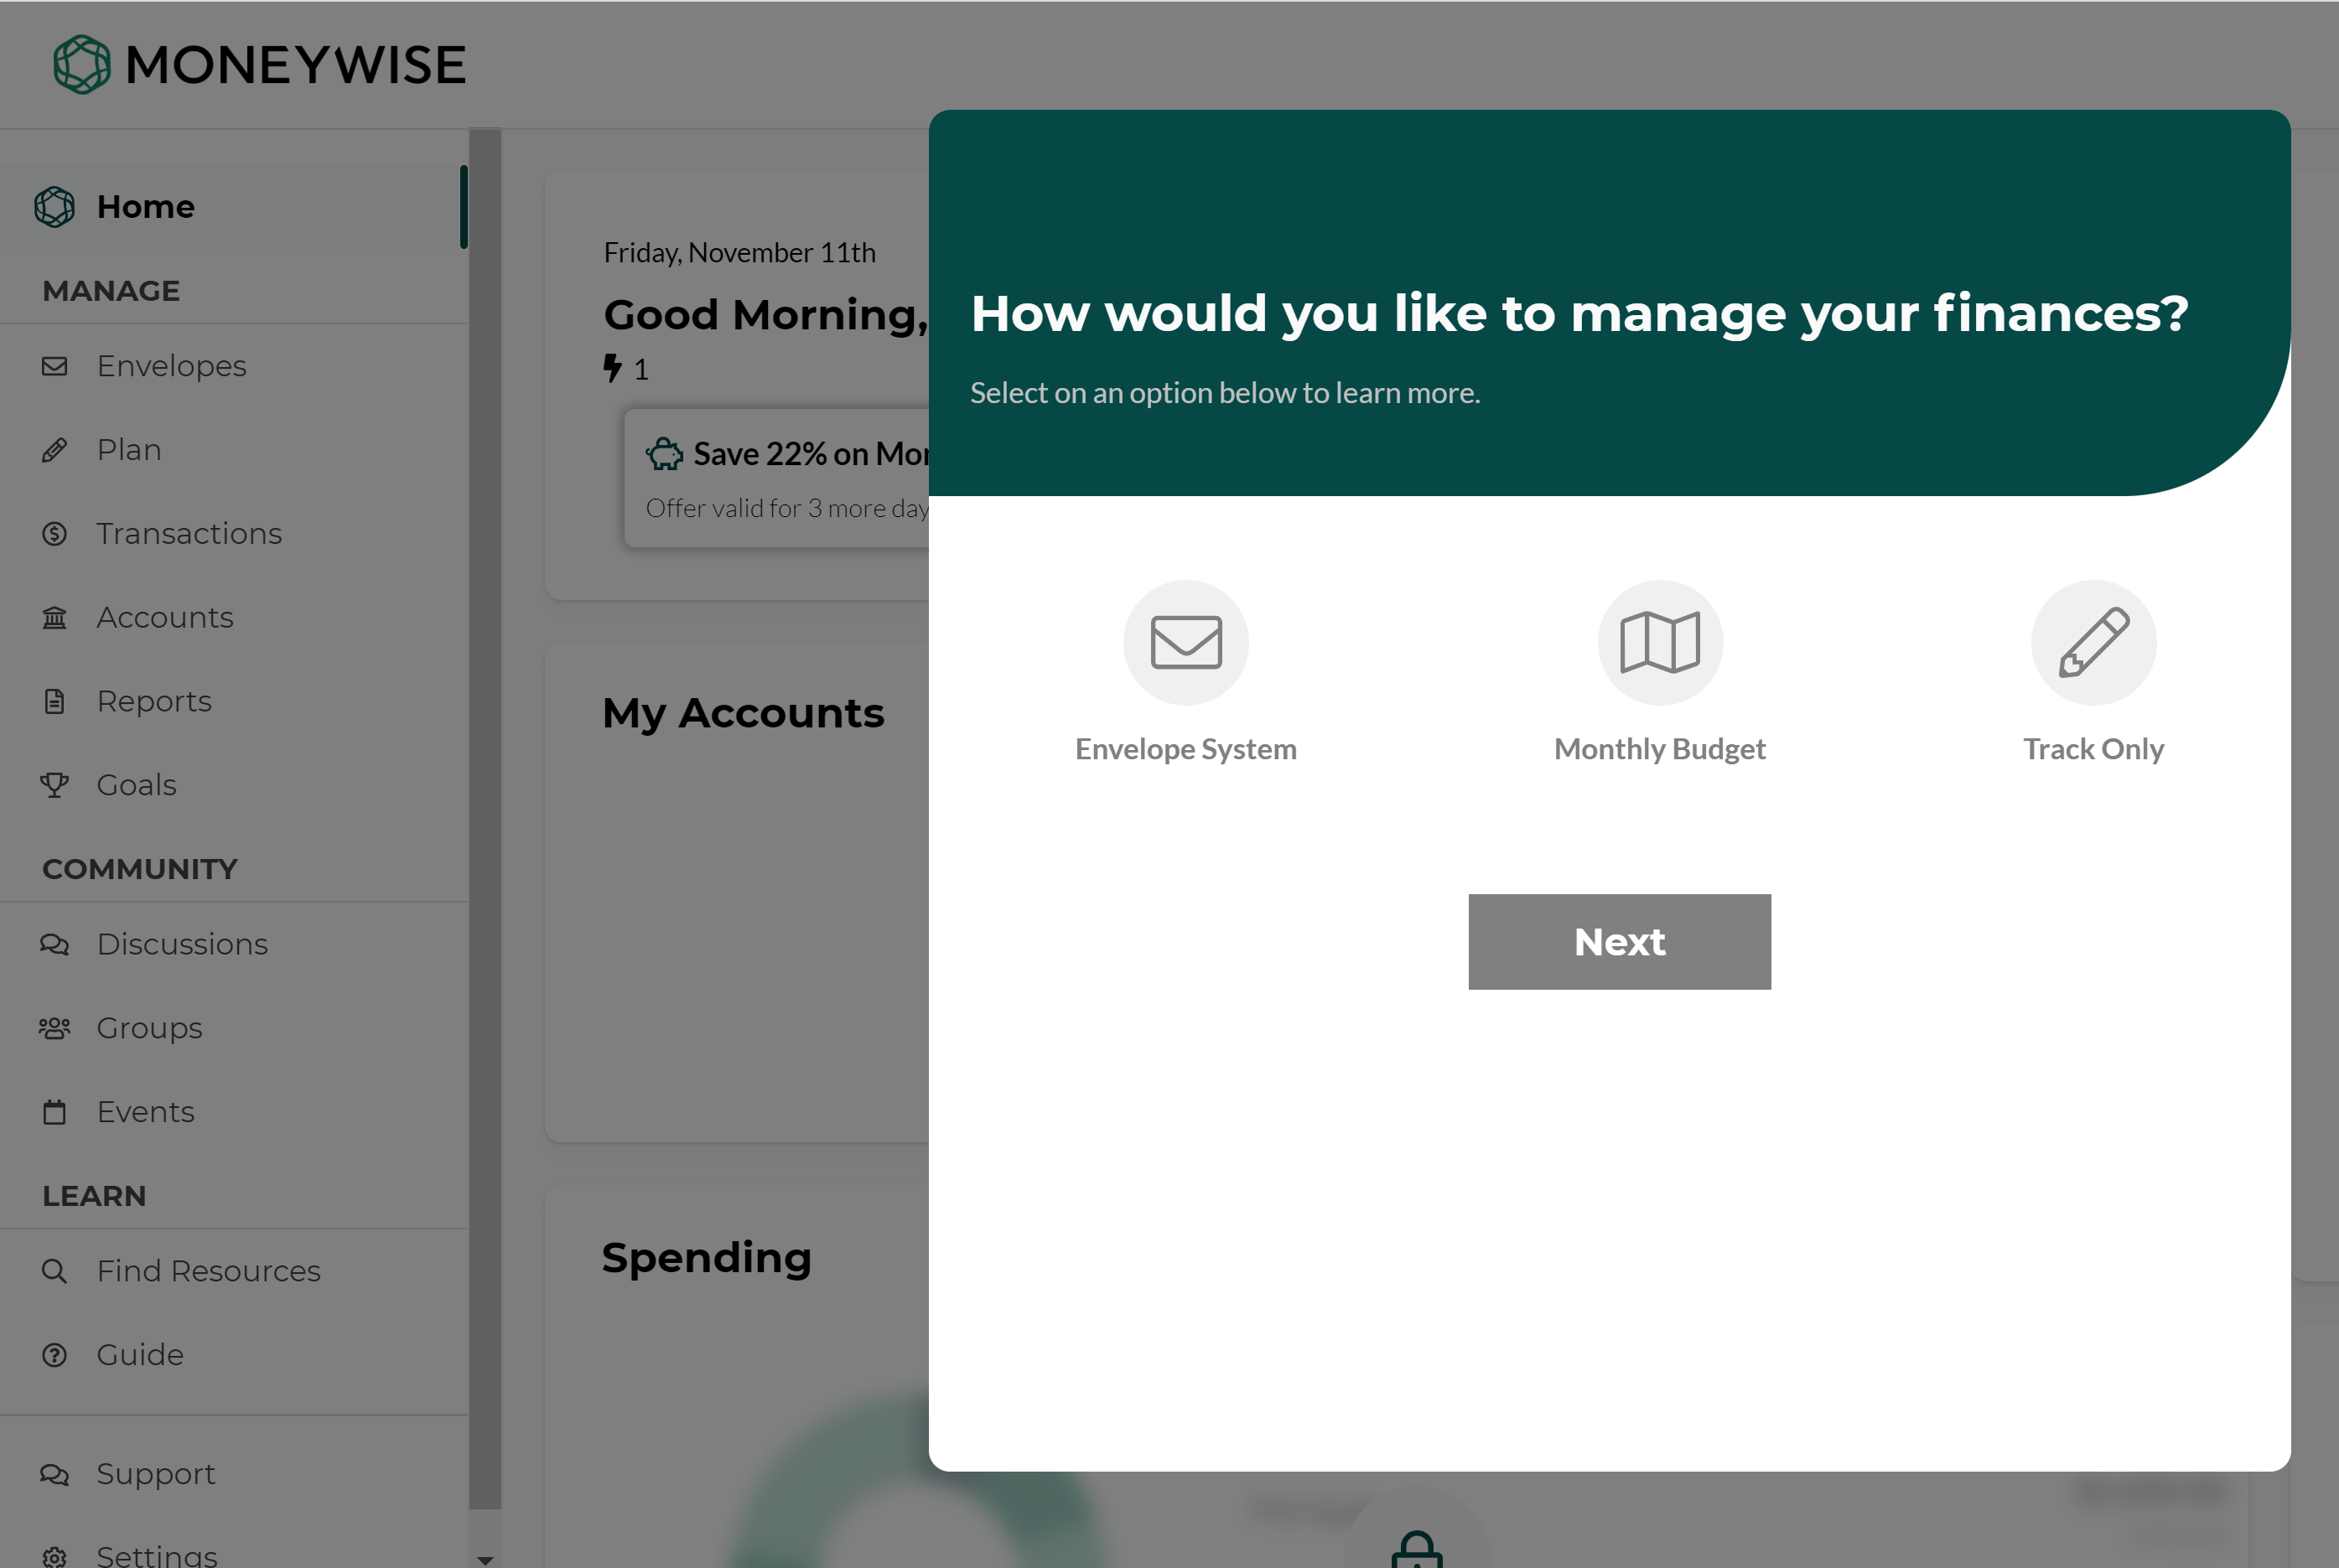Click the Groups people icon in sidebar

54,1028
